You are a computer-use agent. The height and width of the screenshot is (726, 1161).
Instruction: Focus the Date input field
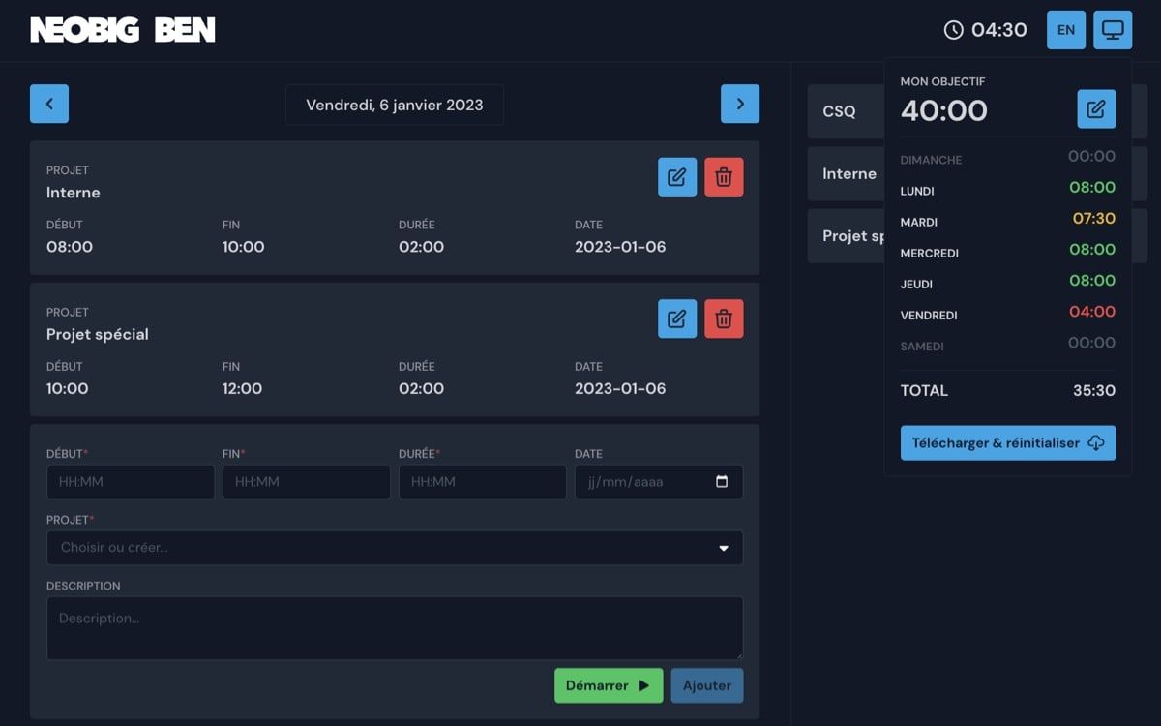coord(659,482)
